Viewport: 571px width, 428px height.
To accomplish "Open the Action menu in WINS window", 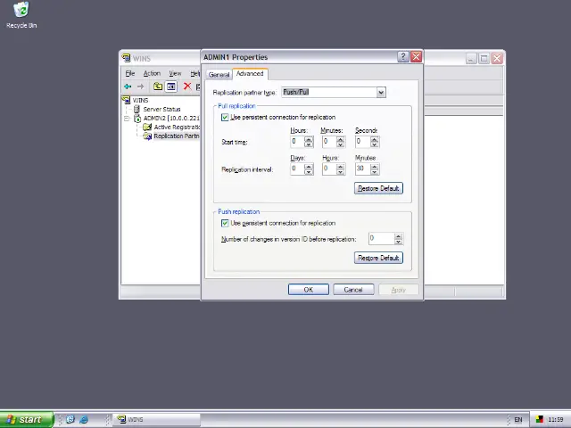I will (152, 73).
